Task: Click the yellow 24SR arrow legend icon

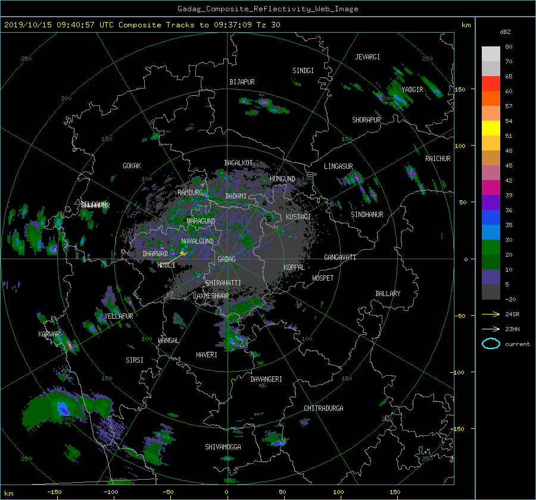Action: coord(491,314)
